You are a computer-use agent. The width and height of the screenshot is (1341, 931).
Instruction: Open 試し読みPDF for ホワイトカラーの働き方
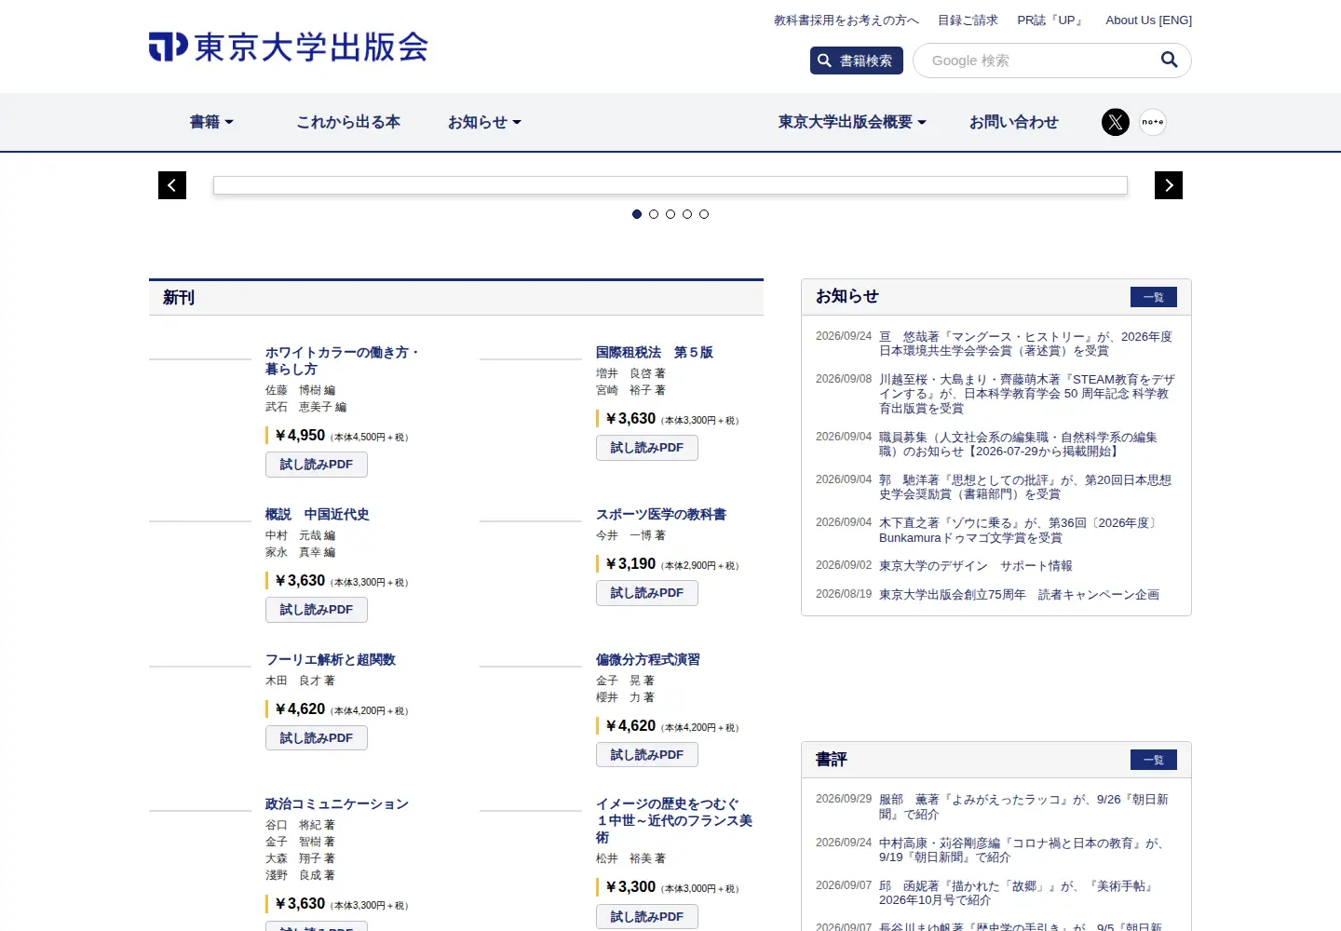click(317, 465)
